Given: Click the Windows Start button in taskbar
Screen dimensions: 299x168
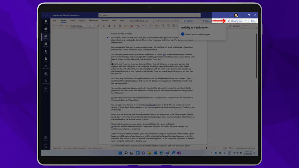Looking at the screenshot, I should pos(120,153).
